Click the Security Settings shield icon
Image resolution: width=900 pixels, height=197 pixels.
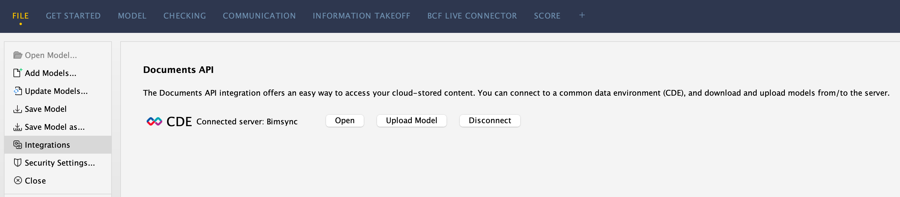pyautogui.click(x=17, y=163)
